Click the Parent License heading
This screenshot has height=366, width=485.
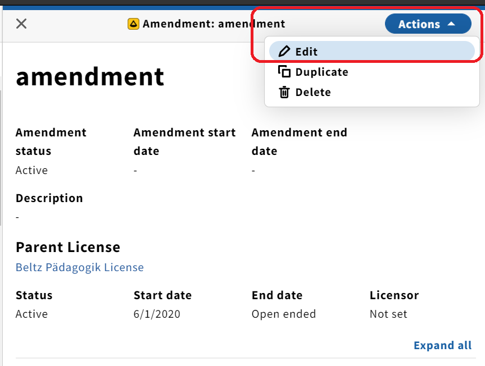tap(68, 247)
